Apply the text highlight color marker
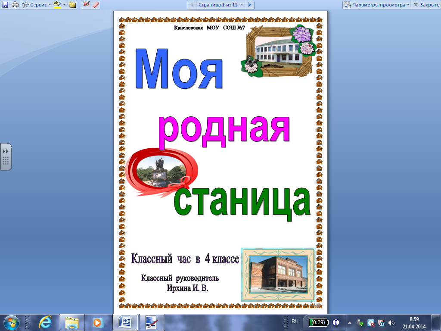The width and height of the screenshot is (441, 331). tap(58, 4)
